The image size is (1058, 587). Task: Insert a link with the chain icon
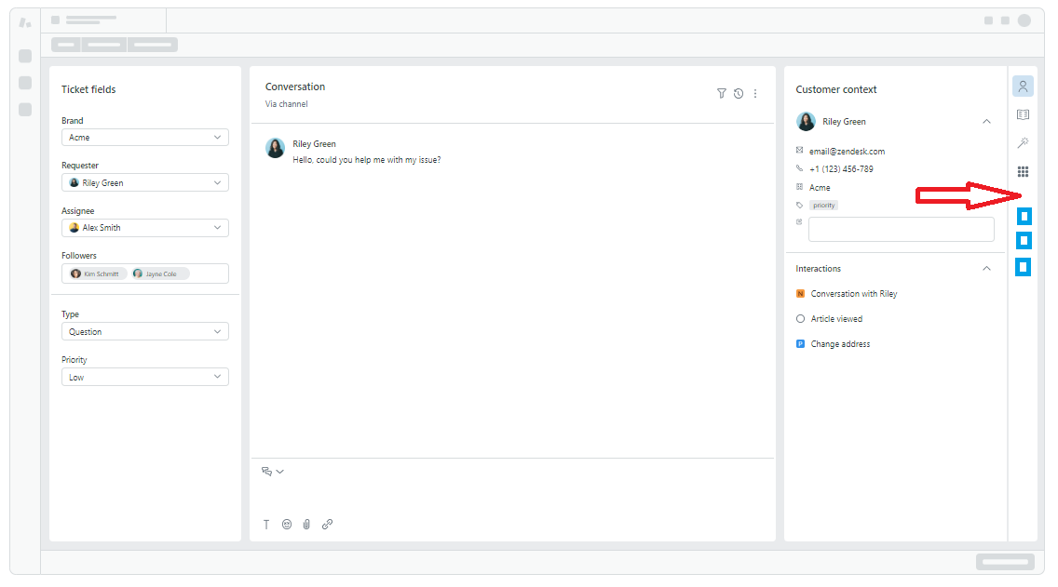(327, 525)
